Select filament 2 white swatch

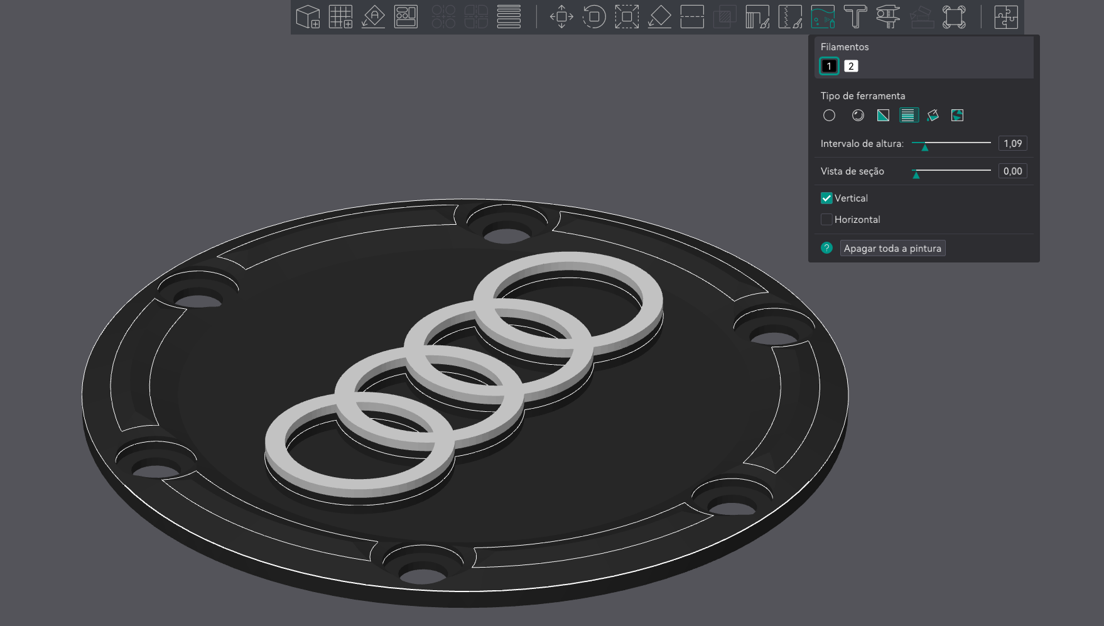[851, 66]
